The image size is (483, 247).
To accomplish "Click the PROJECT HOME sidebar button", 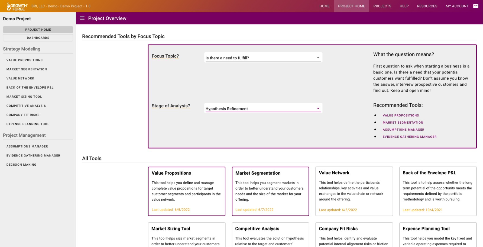I will coord(38,30).
